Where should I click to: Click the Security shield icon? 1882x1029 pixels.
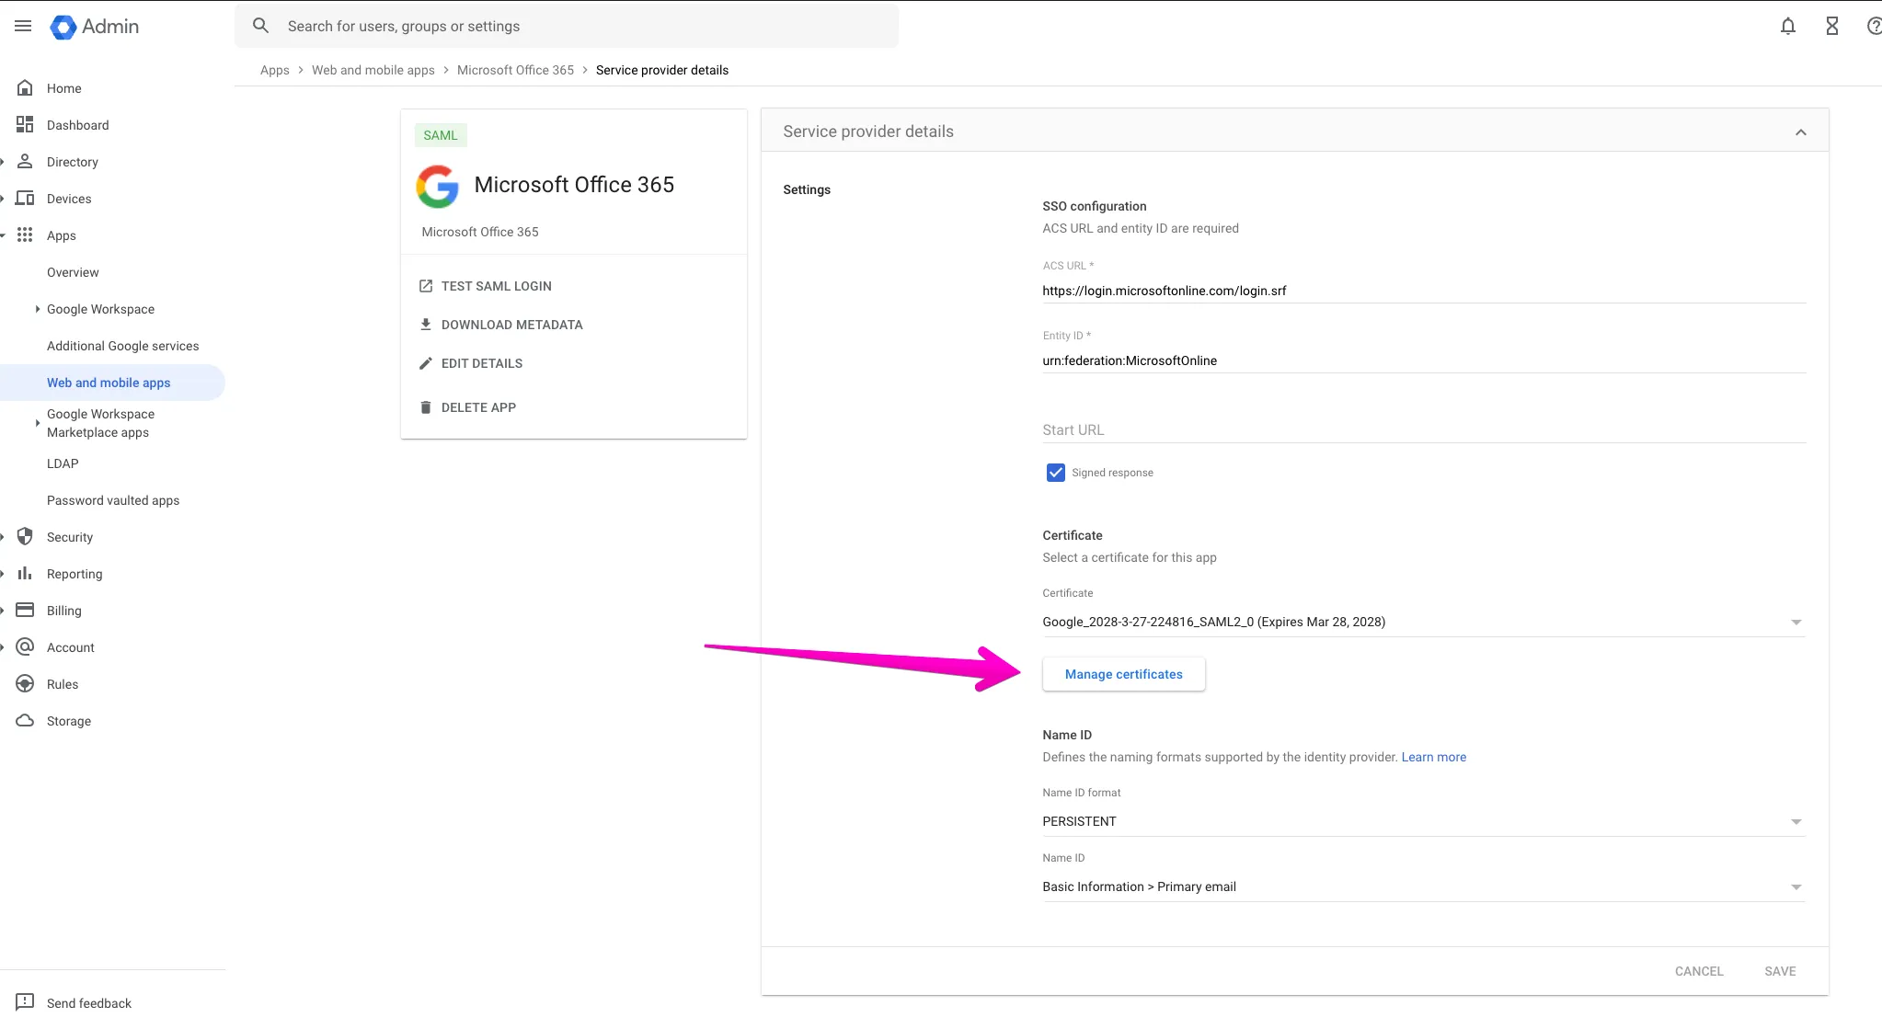coord(25,536)
